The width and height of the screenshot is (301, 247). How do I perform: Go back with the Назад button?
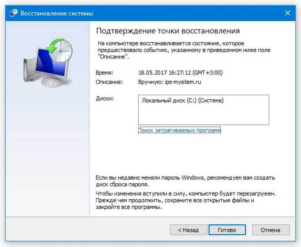[188, 230]
